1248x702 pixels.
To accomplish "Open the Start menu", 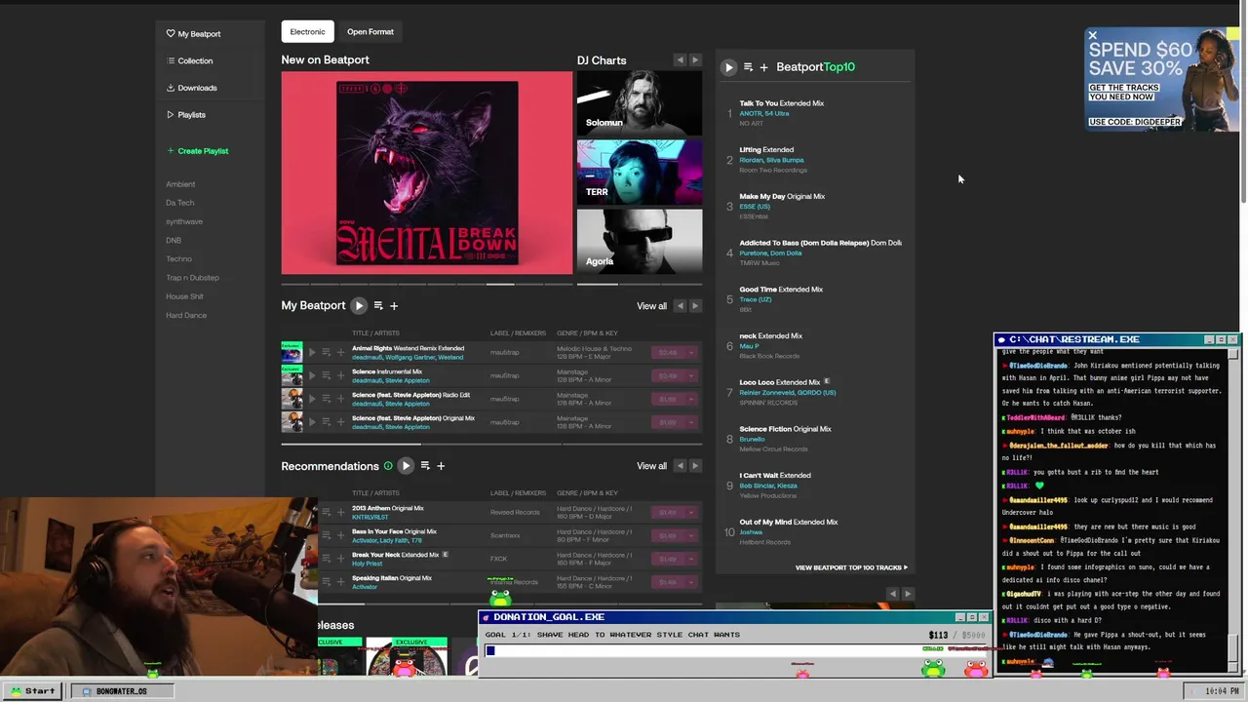I will tap(32, 691).
